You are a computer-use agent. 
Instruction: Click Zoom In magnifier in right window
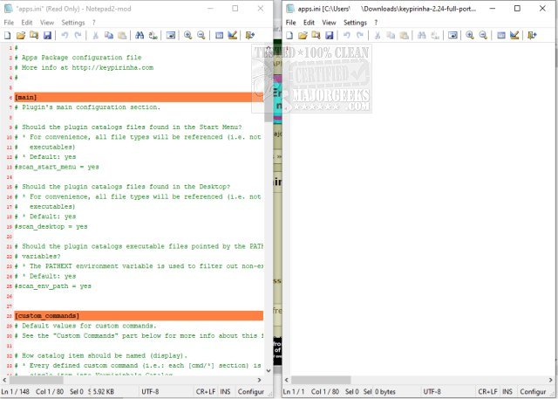tap(470, 35)
